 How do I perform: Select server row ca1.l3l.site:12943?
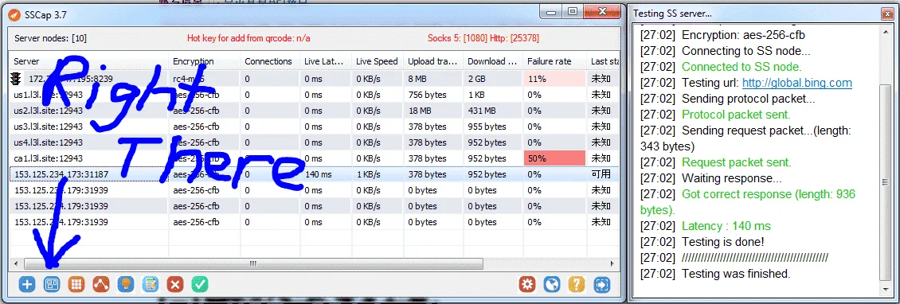pos(315,158)
